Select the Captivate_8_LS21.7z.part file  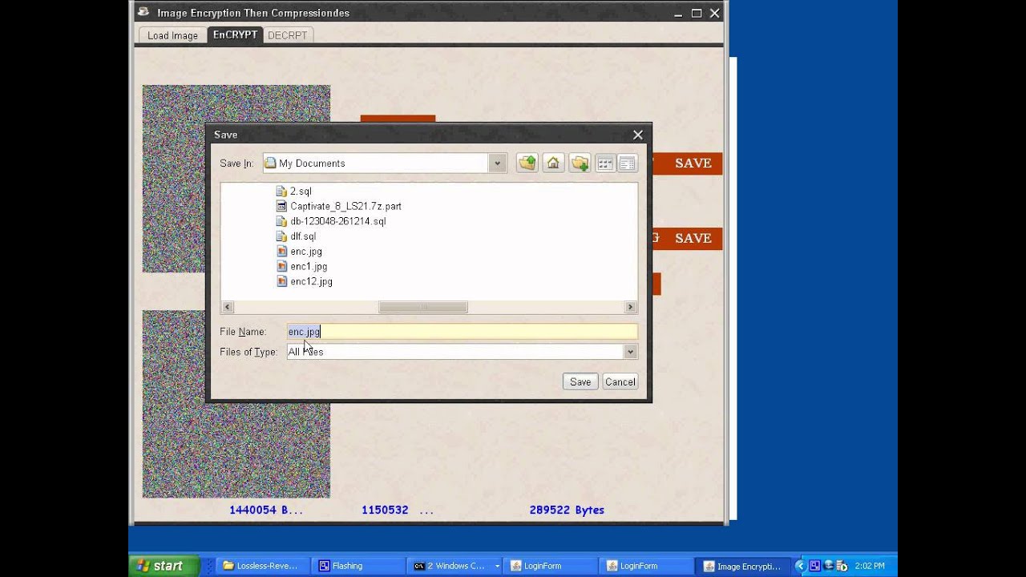[345, 206]
